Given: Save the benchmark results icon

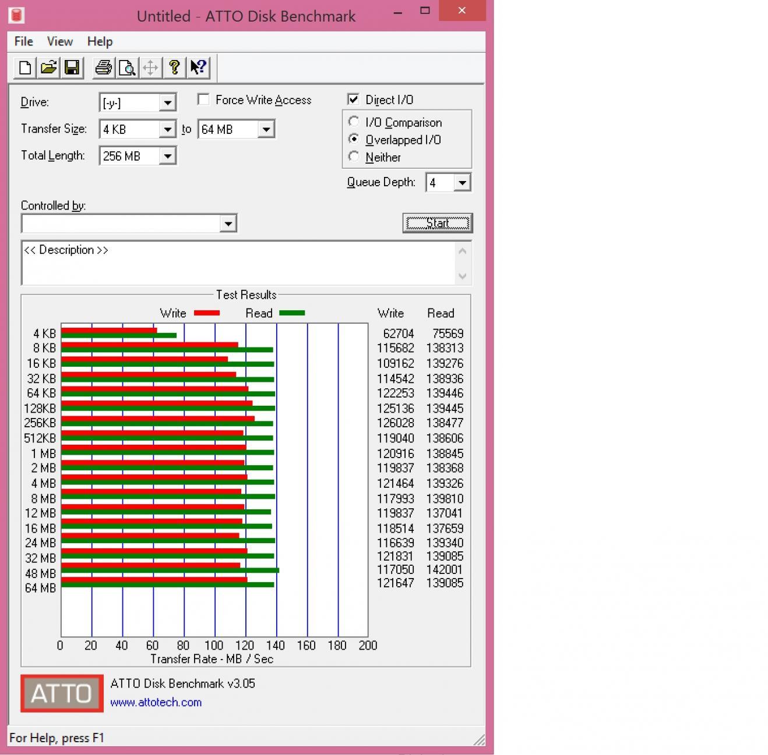Looking at the screenshot, I should tap(72, 68).
